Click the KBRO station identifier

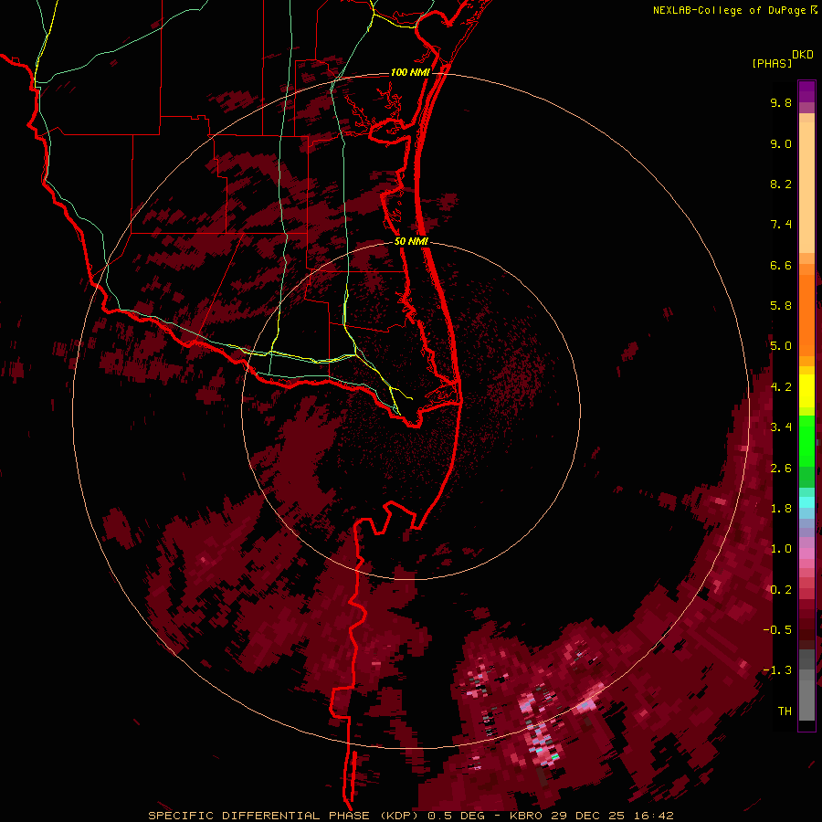coord(526,816)
